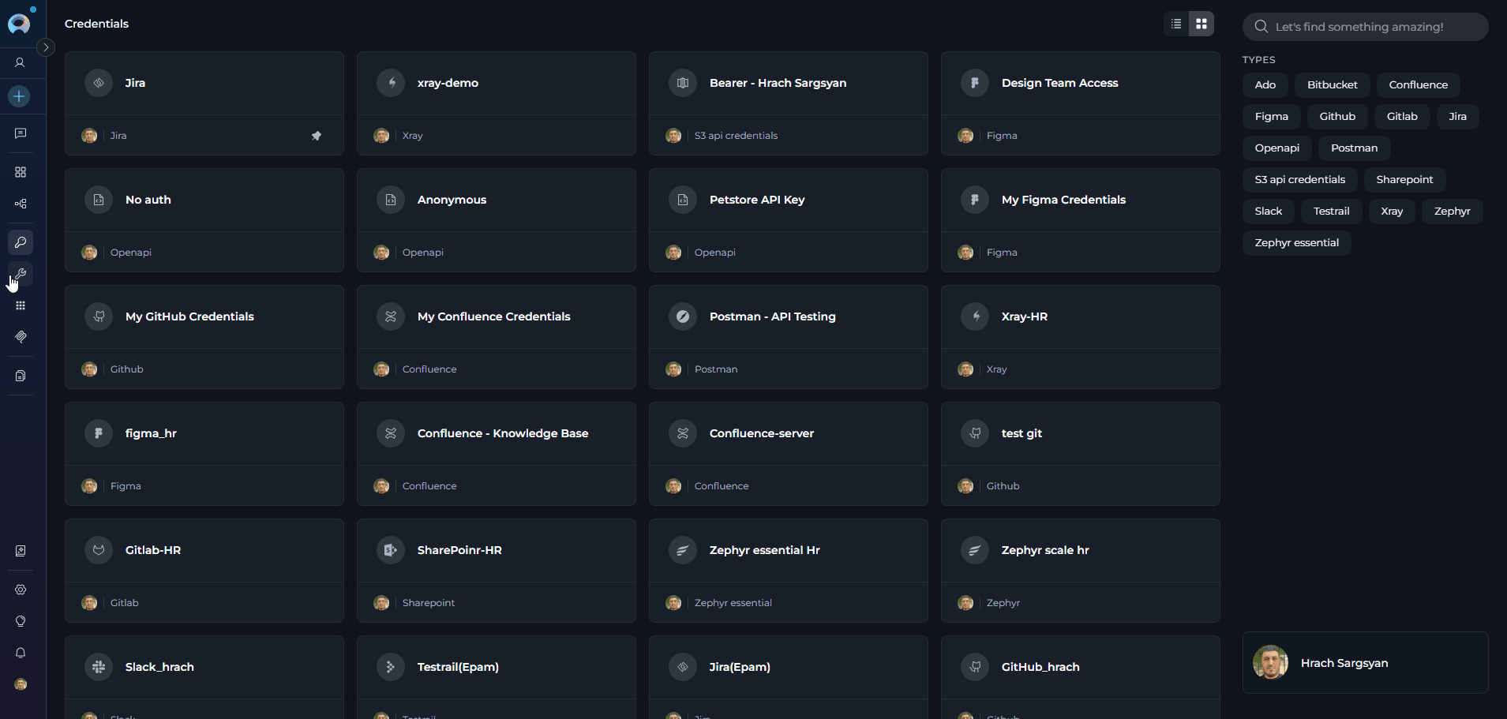Open the wrench tools sidebar icon
This screenshot has width=1507, height=719.
pos(21,274)
